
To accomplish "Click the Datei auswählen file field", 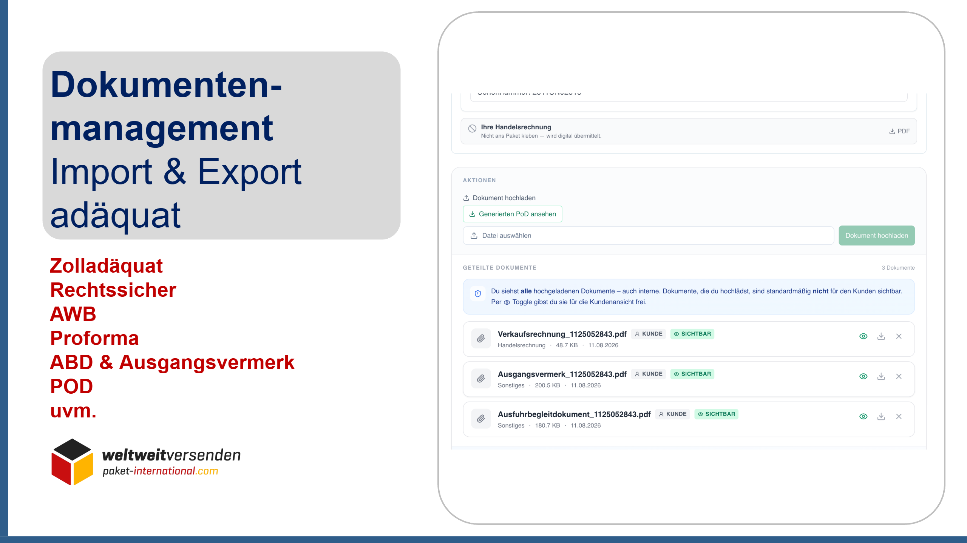I will coord(648,236).
